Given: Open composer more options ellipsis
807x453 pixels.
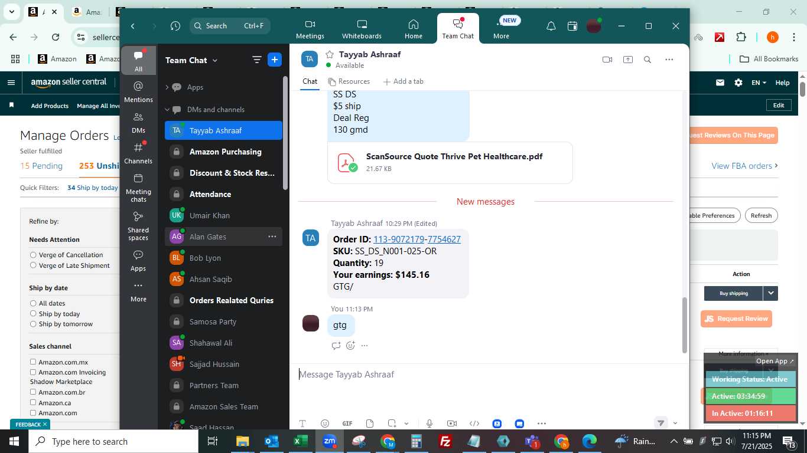Looking at the screenshot, I should [542, 424].
